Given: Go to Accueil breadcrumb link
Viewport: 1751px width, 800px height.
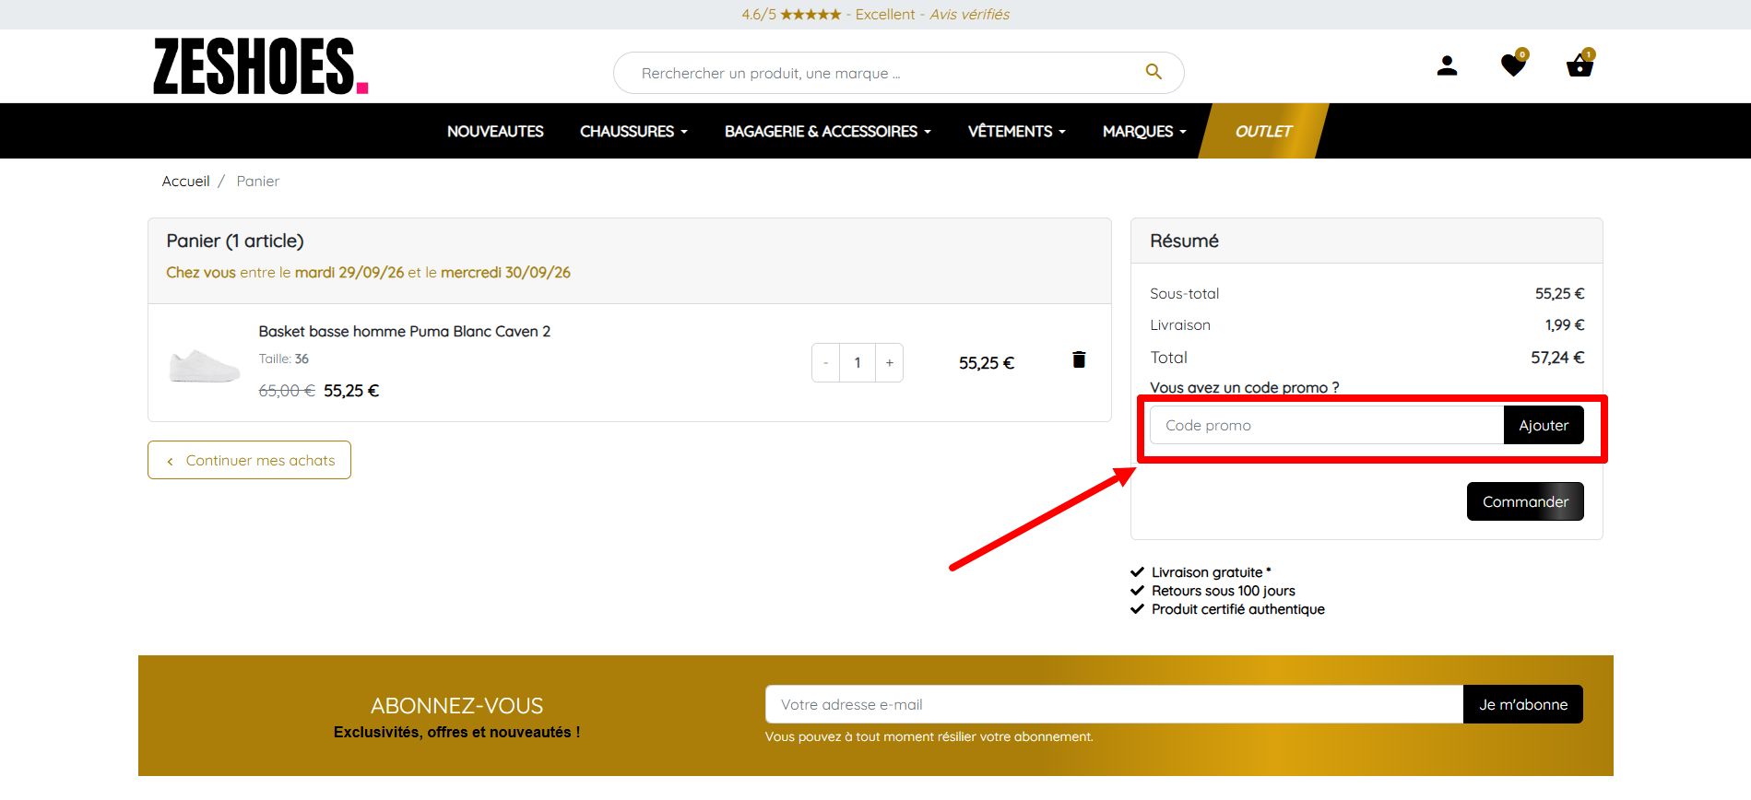Looking at the screenshot, I should (x=186, y=182).
